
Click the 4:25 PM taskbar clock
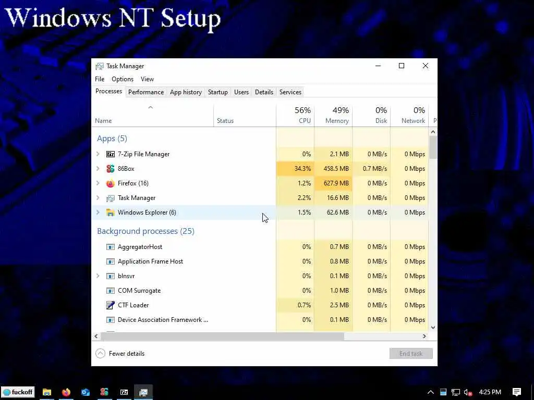[x=490, y=392]
